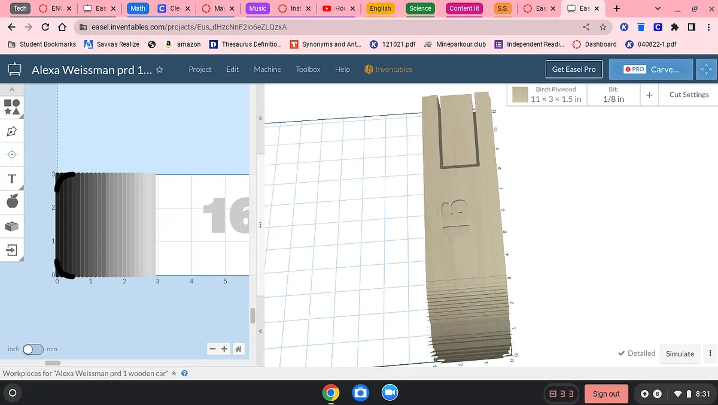This screenshot has height=405, width=718.
Task: Click the Simulate button
Action: pos(680,353)
